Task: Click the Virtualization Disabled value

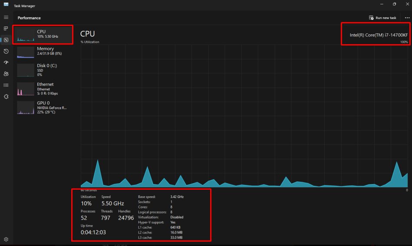Action: pyautogui.click(x=177, y=217)
